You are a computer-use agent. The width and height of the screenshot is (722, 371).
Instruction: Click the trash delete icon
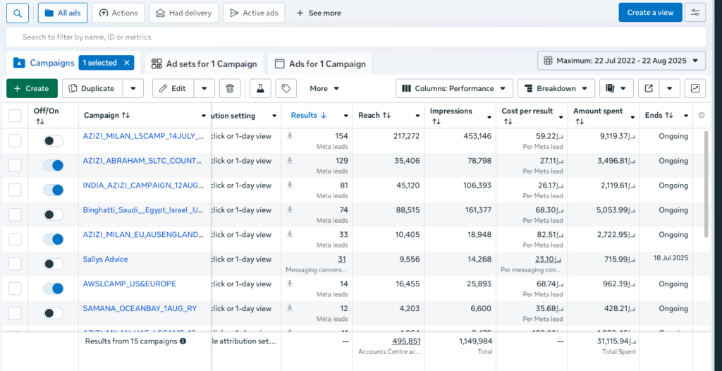coord(230,88)
